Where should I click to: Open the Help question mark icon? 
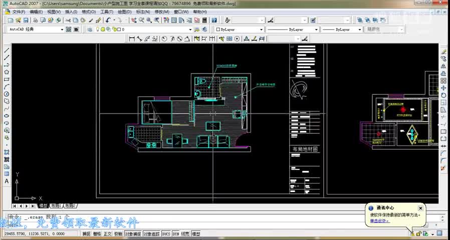[214, 20]
